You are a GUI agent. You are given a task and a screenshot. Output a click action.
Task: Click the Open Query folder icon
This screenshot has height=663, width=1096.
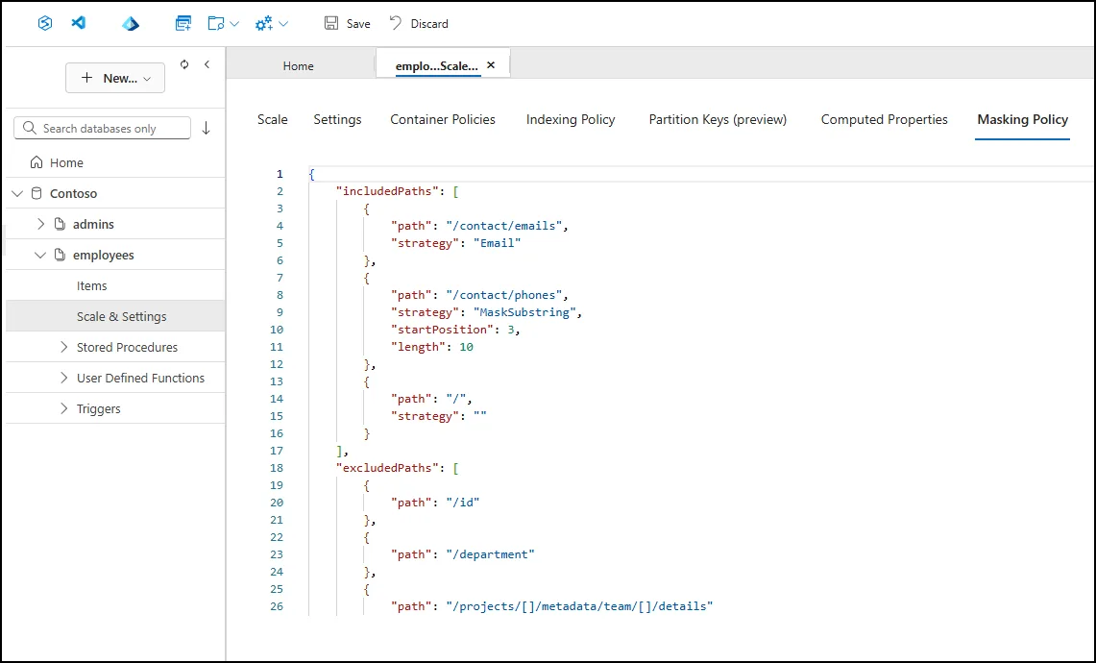tap(216, 23)
